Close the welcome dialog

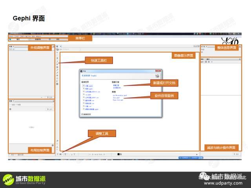coord(158,71)
